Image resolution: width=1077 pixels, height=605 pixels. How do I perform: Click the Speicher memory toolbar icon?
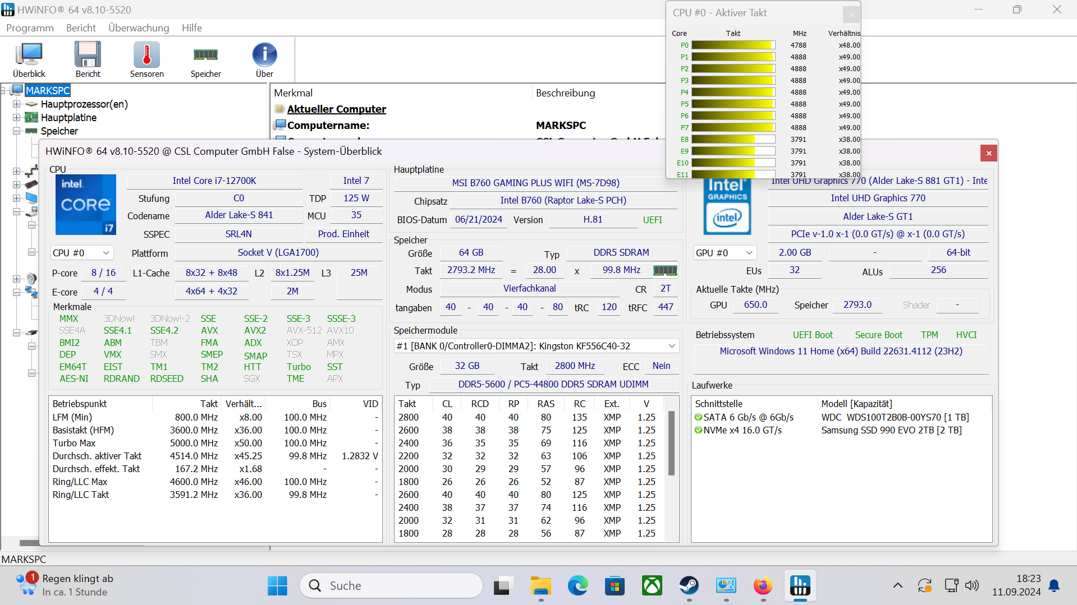205,59
